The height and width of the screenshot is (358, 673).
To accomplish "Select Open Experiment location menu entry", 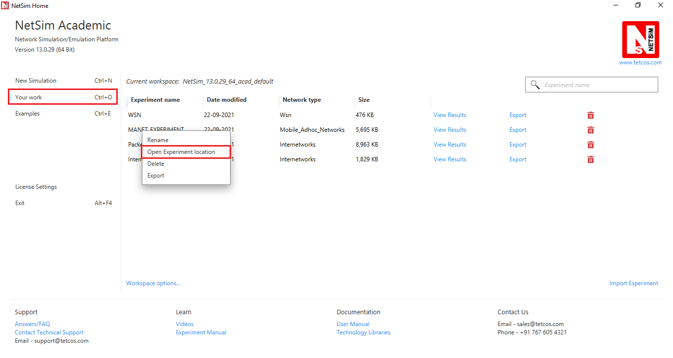I will 186,152.
